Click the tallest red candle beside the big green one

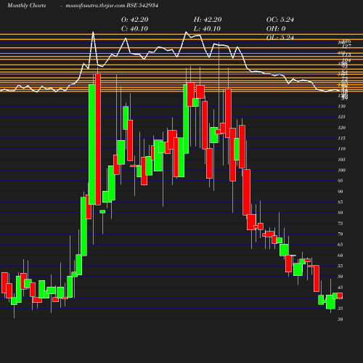tap(98, 139)
